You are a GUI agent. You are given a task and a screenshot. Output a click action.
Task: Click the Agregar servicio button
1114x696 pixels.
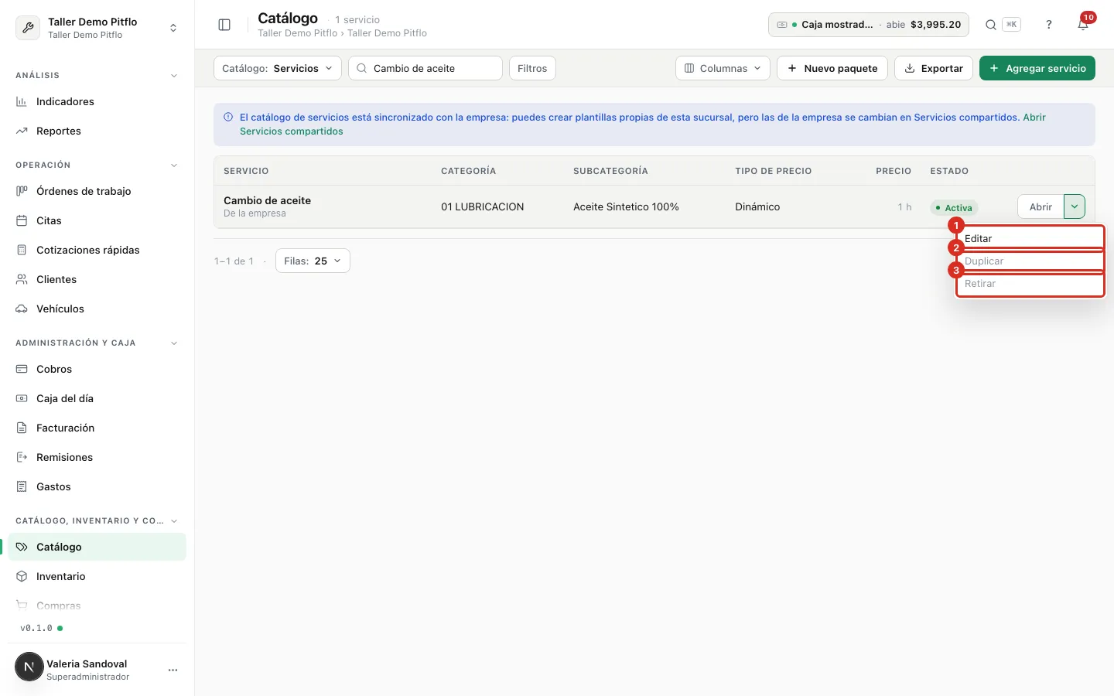(1037, 68)
